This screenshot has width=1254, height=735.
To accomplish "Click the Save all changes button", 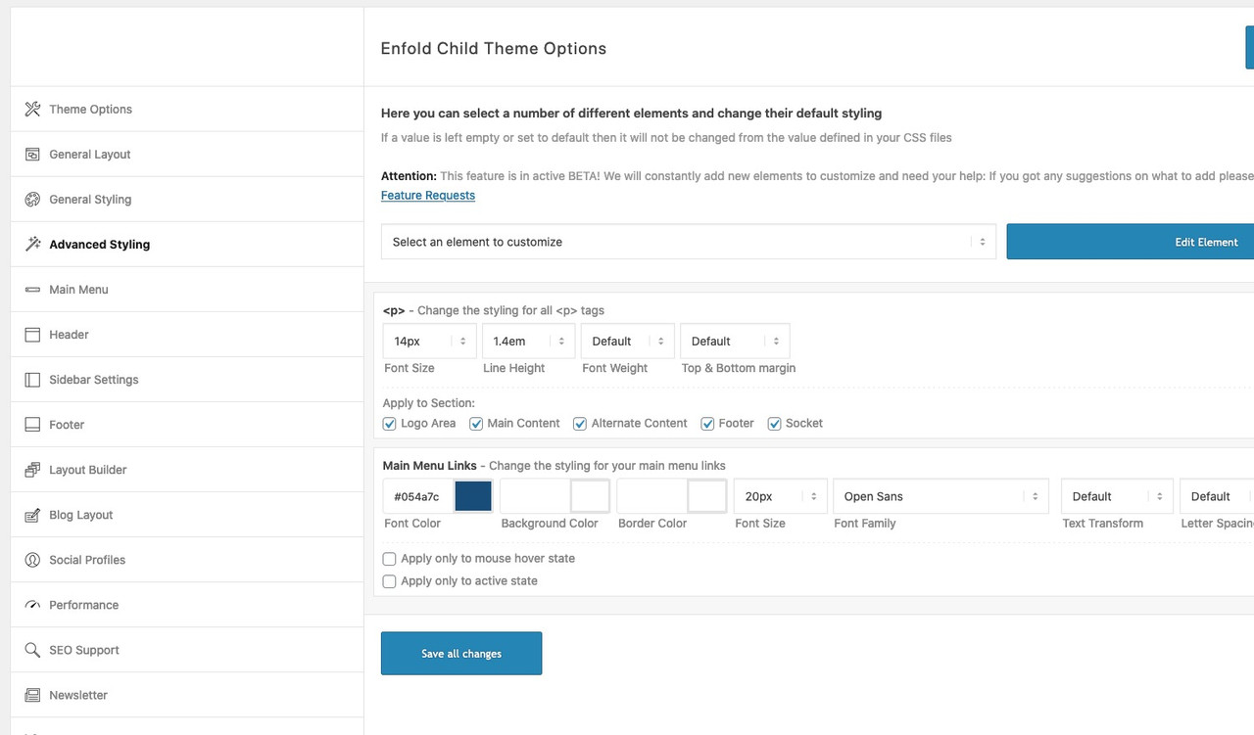I will [461, 653].
